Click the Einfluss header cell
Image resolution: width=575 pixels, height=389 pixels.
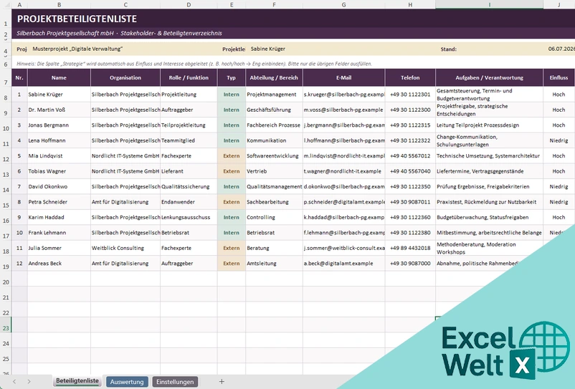click(x=559, y=77)
